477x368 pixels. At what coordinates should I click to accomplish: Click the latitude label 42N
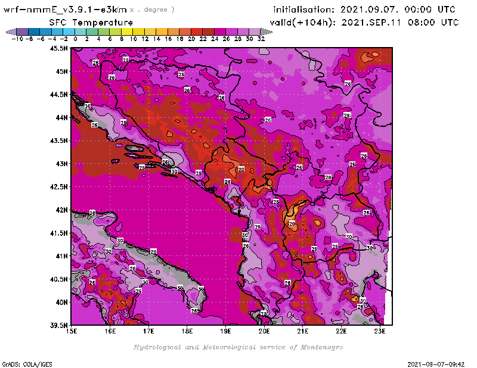61,210
